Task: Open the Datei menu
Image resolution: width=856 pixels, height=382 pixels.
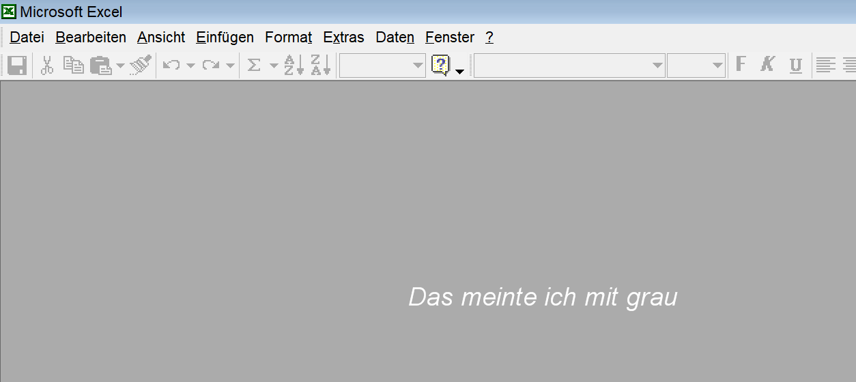Action: [27, 38]
